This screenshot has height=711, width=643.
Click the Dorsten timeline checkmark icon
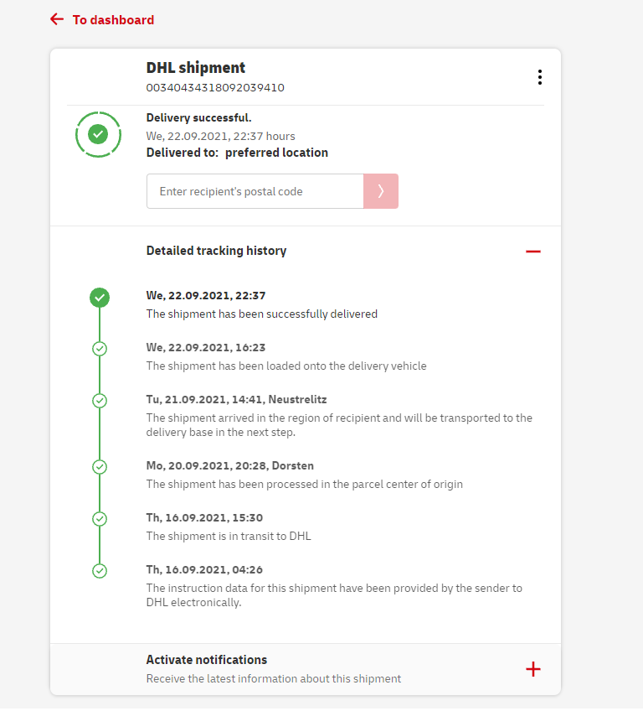(x=100, y=467)
